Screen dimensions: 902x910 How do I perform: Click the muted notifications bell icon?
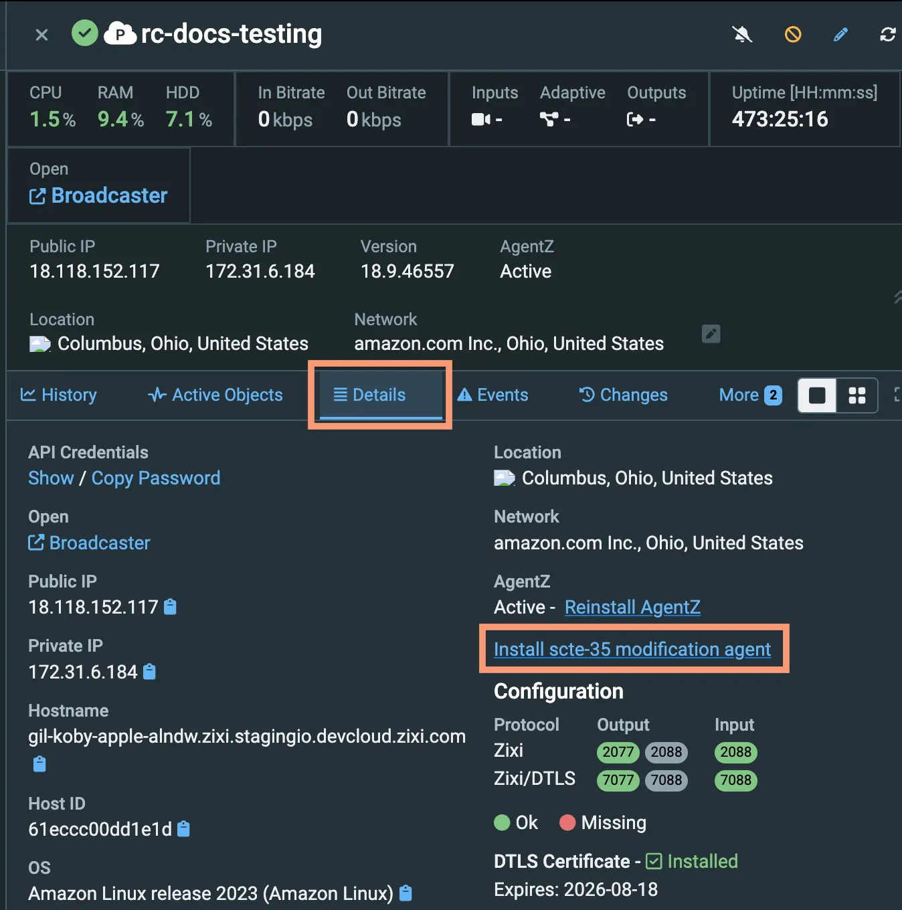point(742,34)
